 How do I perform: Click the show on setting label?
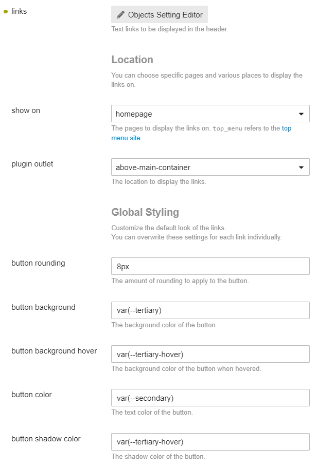[x=26, y=110]
